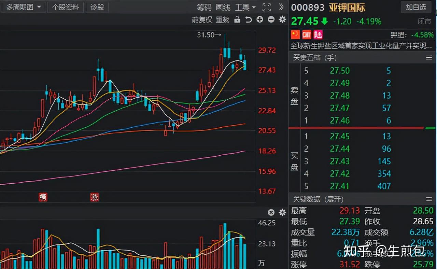
Task: Click the stock code 000893
Action: (308, 8)
